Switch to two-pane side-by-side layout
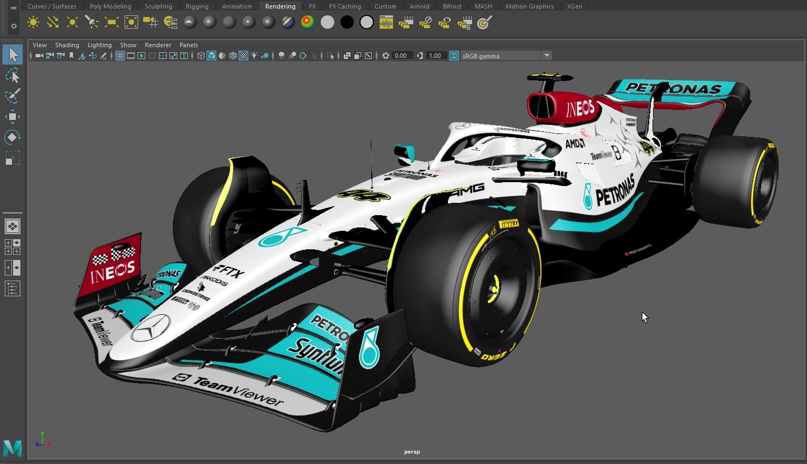 click(x=12, y=268)
